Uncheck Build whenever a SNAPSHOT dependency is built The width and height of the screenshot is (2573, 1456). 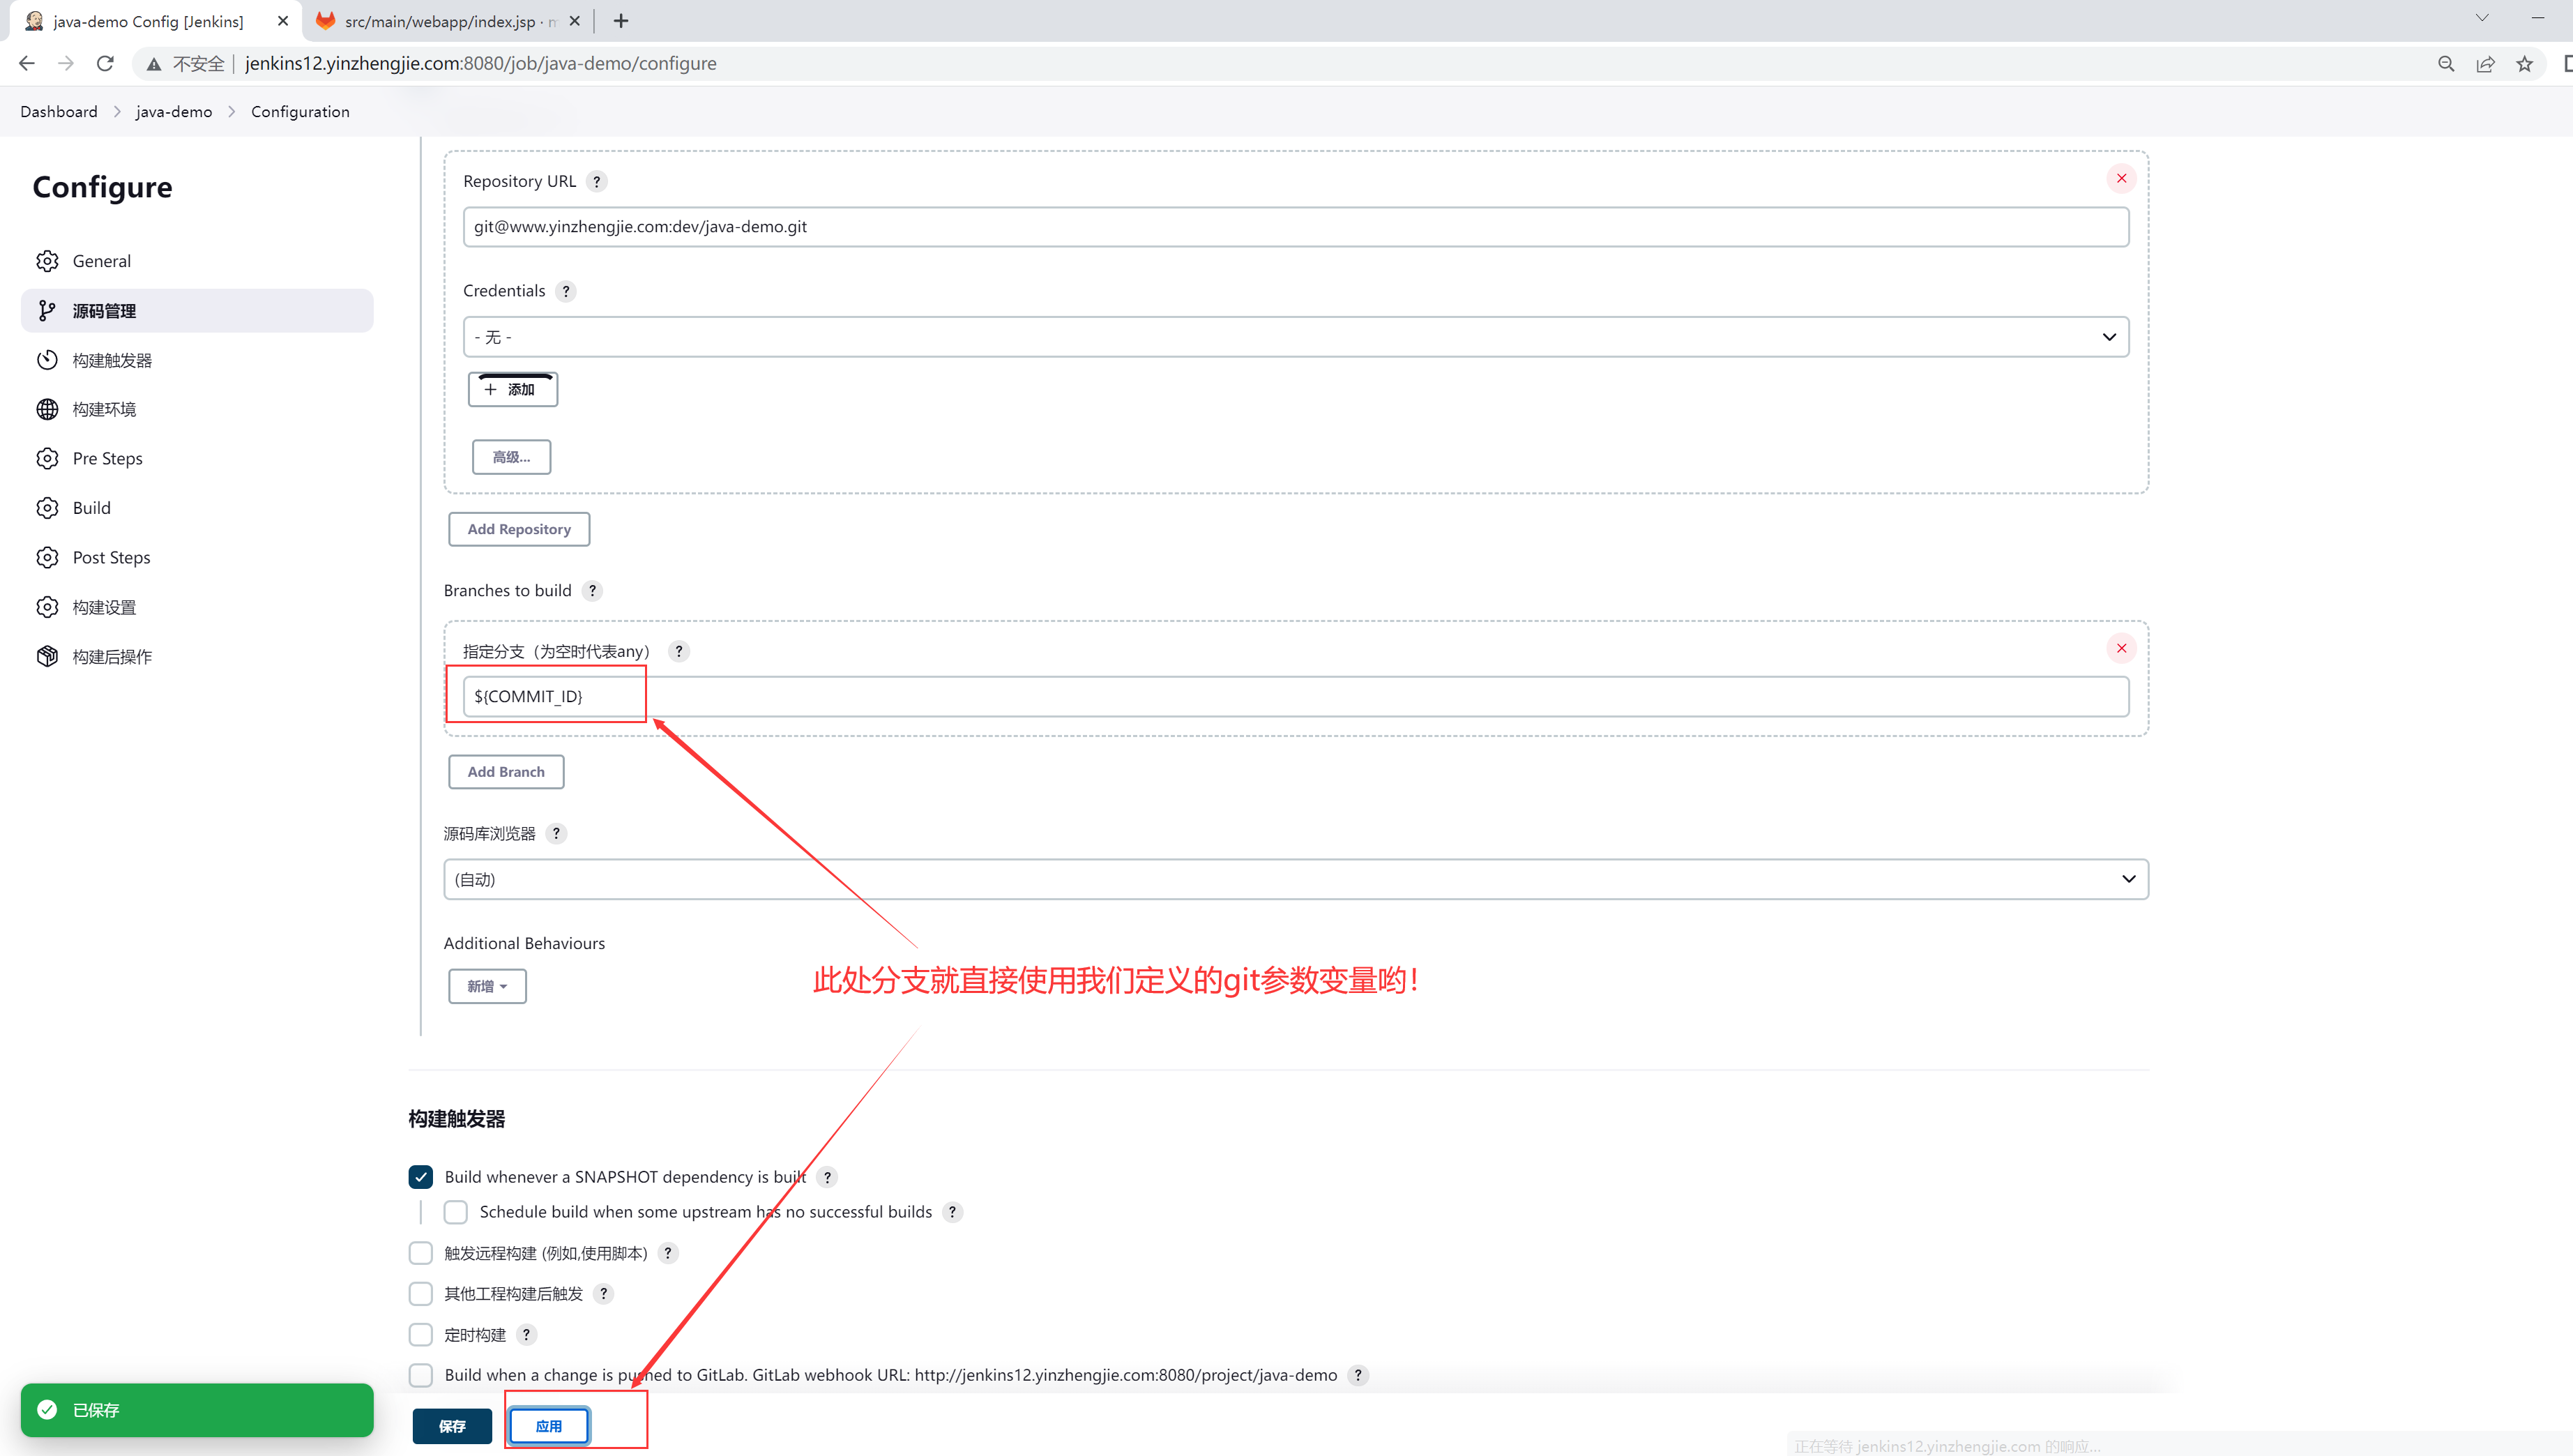pos(421,1177)
